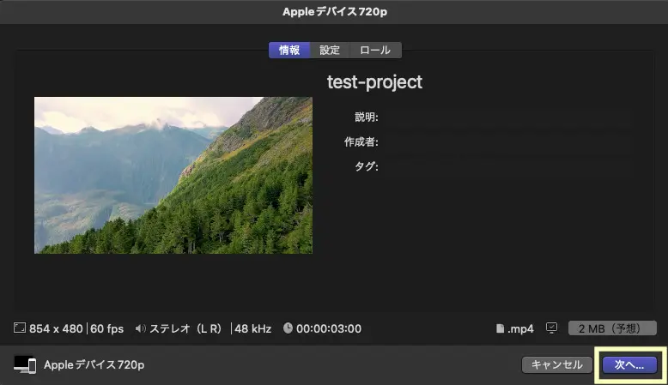Open the 設定 tab
This screenshot has height=385, width=668.
[x=330, y=51]
